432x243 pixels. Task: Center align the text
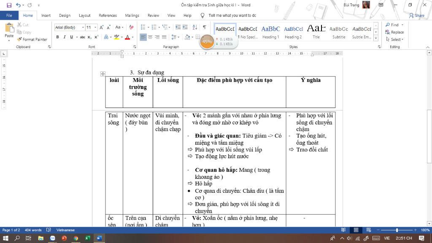[x=150, y=37]
